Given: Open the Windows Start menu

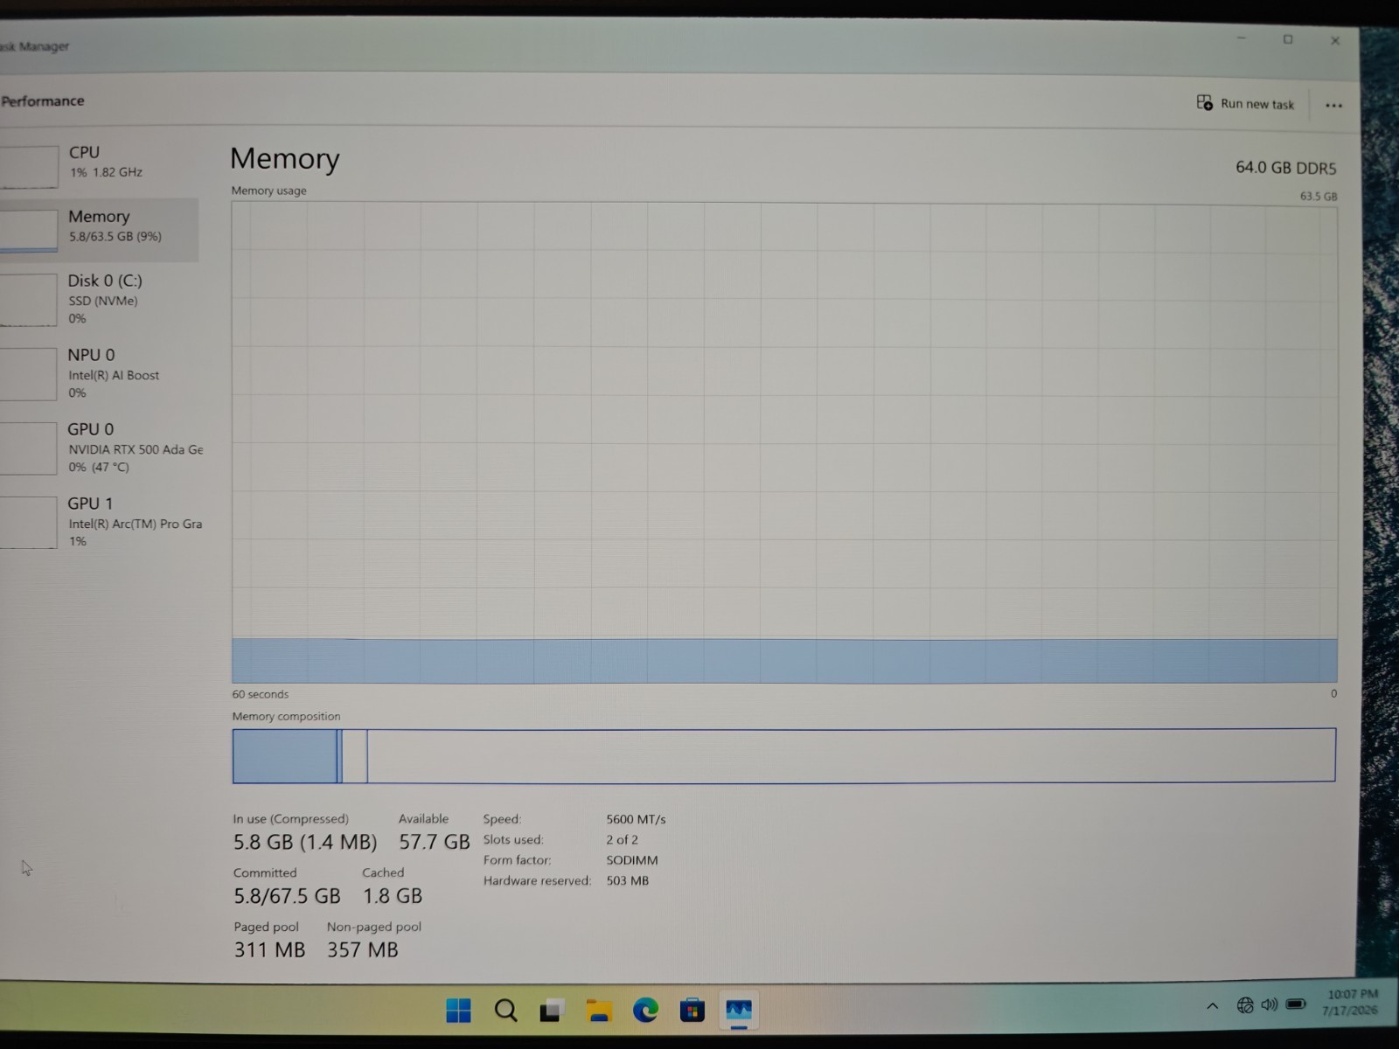Looking at the screenshot, I should pos(458,1011).
